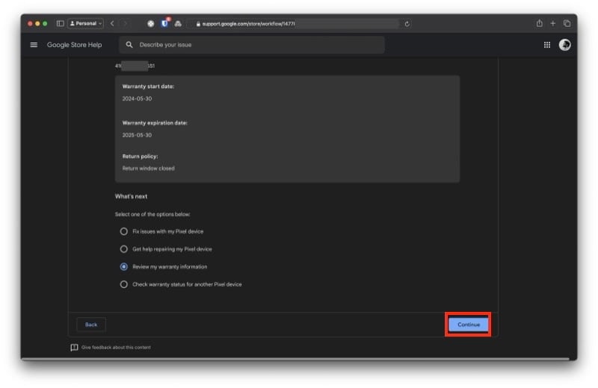598x388 pixels.
Task: Click the Bitwarden shield extension icon
Action: pyautogui.click(x=164, y=24)
